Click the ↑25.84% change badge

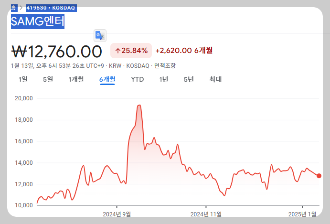(x=131, y=51)
